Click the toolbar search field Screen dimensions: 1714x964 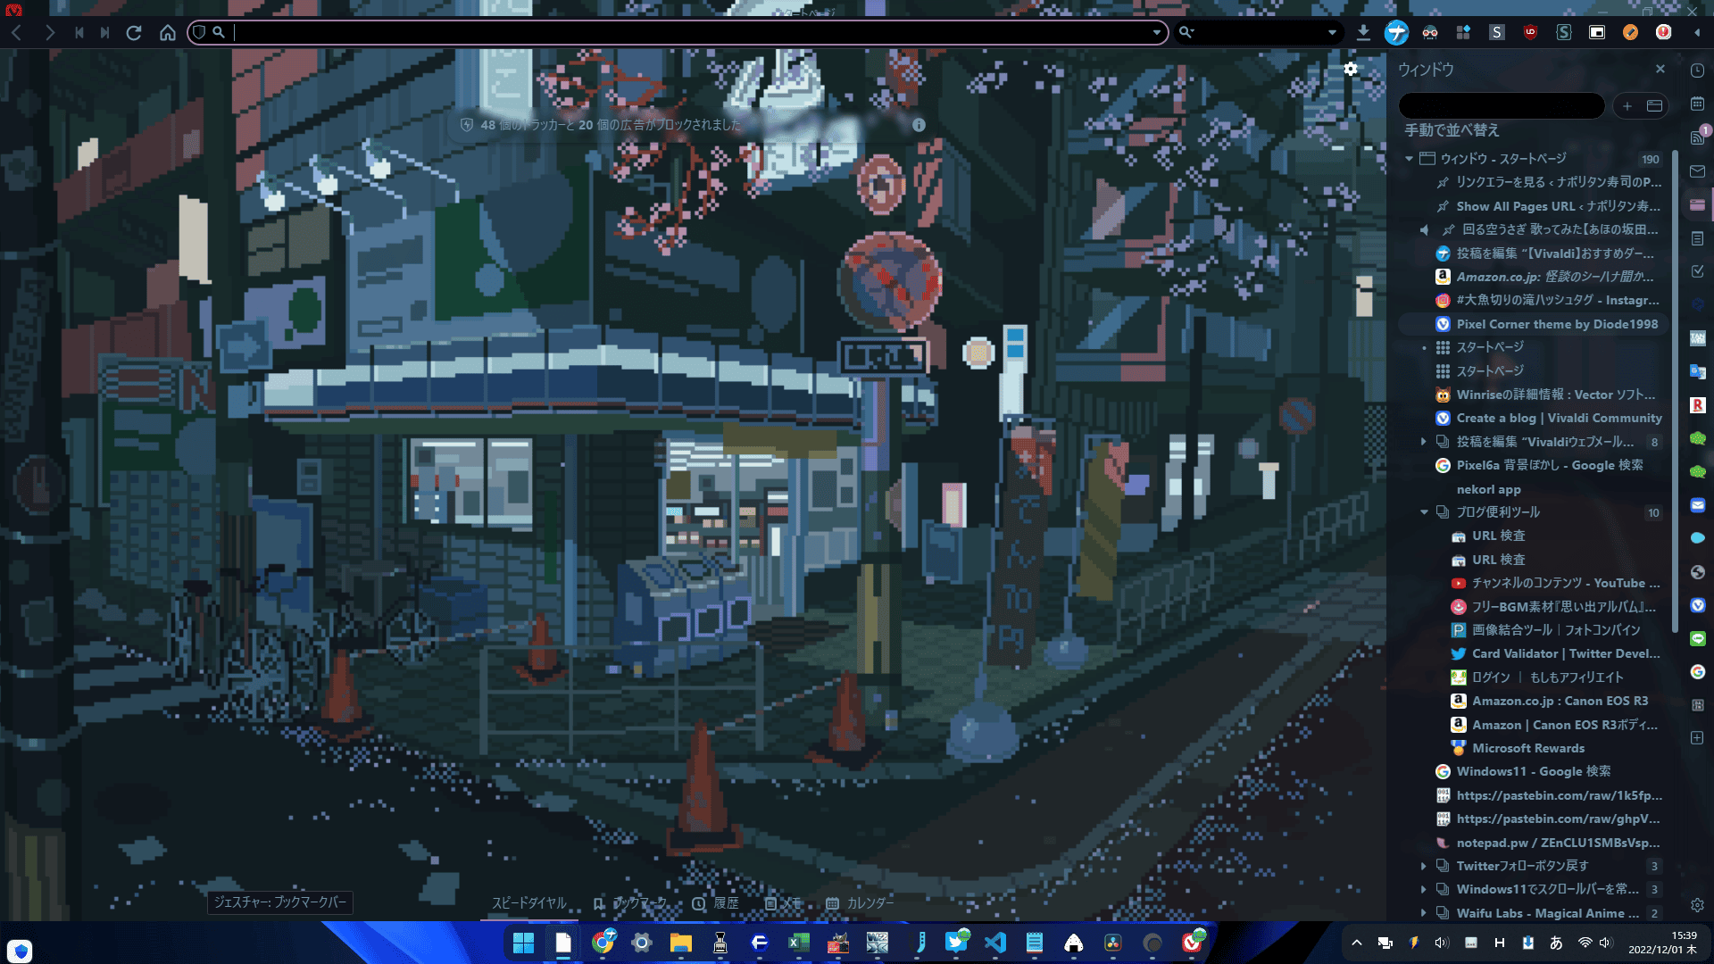(x=1261, y=33)
